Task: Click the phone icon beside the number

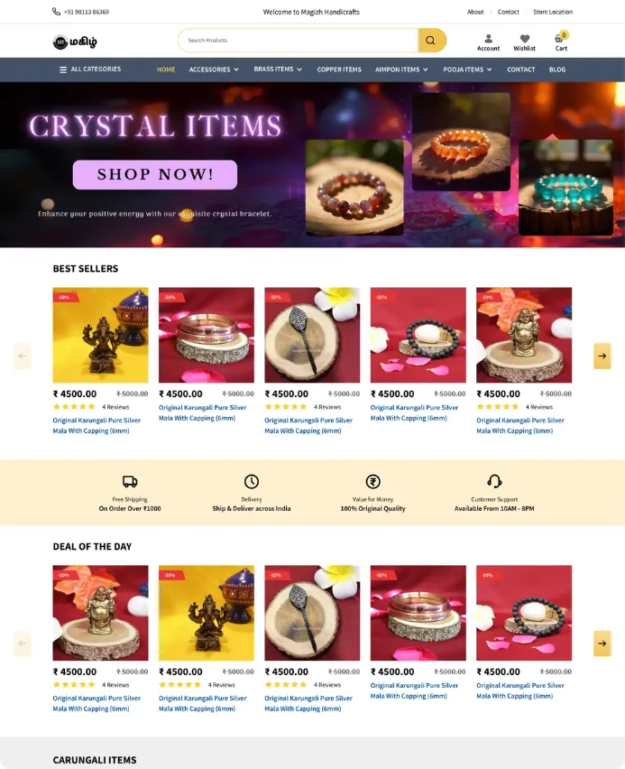Action: tap(57, 12)
